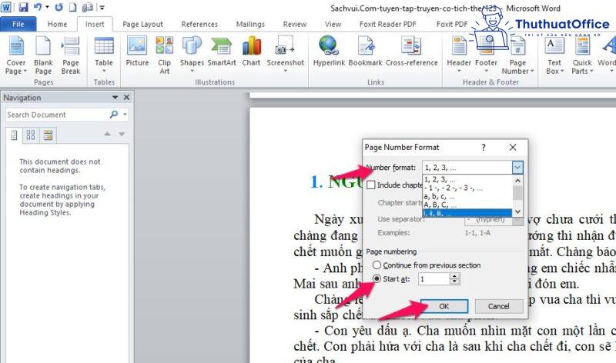Open the Shapes gallery
This screenshot has width=616, height=363.
click(192, 54)
